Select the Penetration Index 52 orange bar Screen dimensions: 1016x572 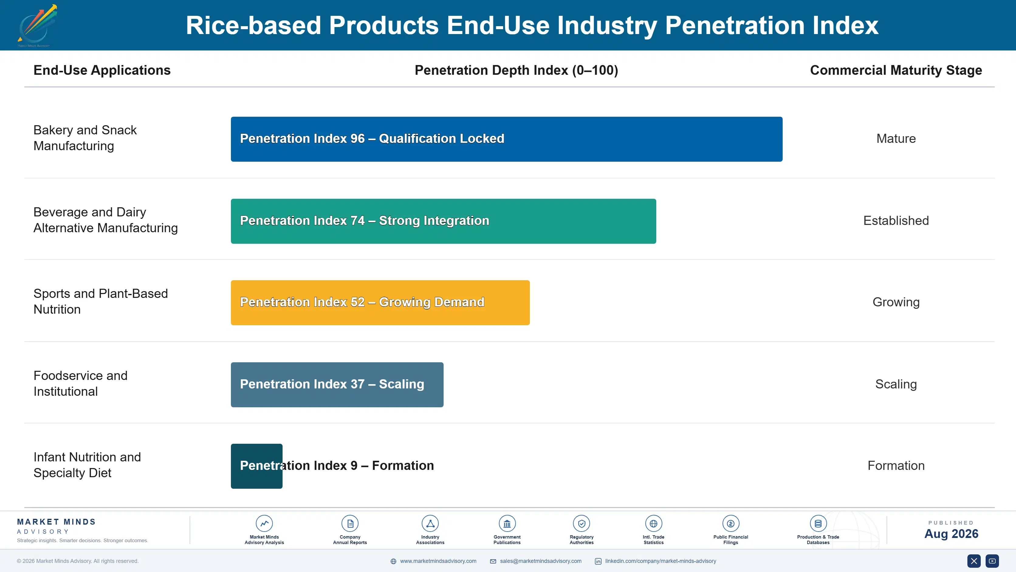pos(380,303)
